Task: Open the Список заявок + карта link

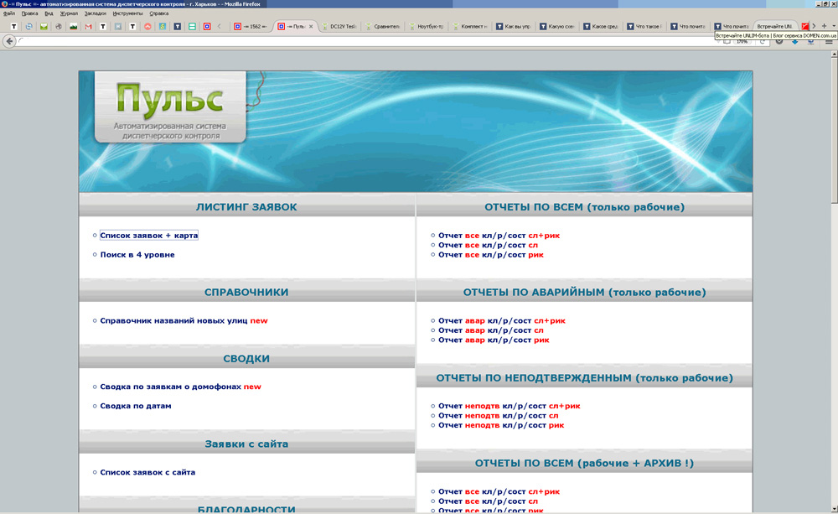Action: point(148,236)
